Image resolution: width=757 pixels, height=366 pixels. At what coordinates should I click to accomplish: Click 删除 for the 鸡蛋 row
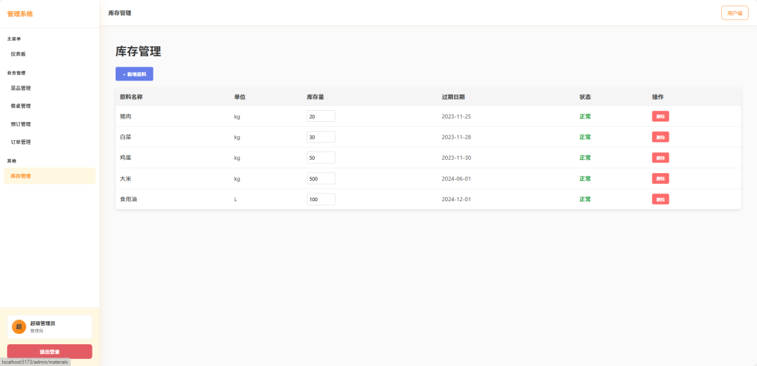pyautogui.click(x=660, y=158)
